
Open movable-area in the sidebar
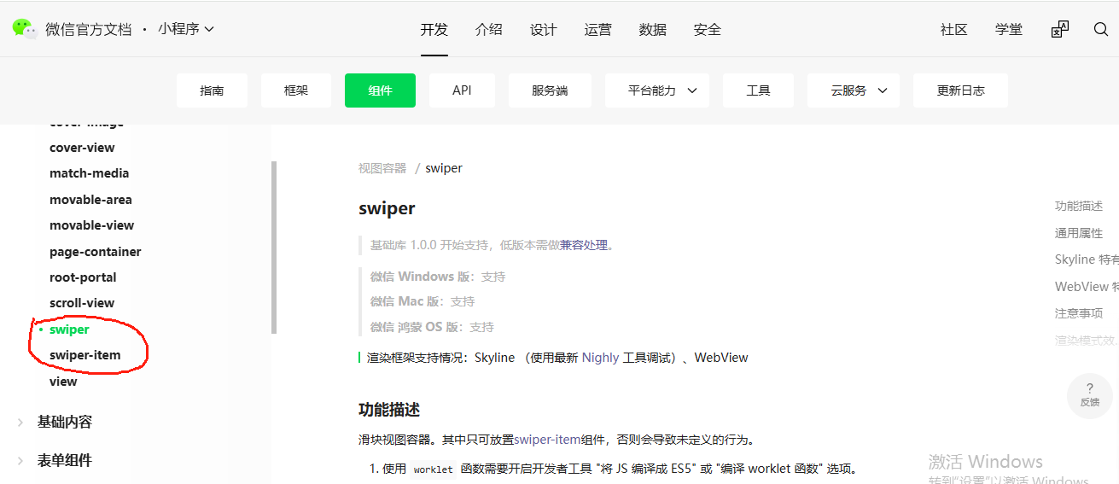(x=90, y=200)
